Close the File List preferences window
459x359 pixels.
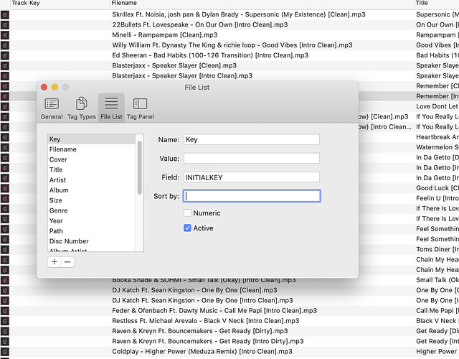[x=44, y=87]
